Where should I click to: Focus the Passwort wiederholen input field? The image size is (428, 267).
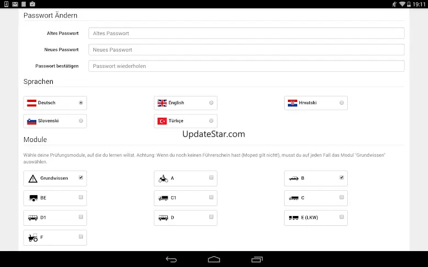click(x=246, y=66)
